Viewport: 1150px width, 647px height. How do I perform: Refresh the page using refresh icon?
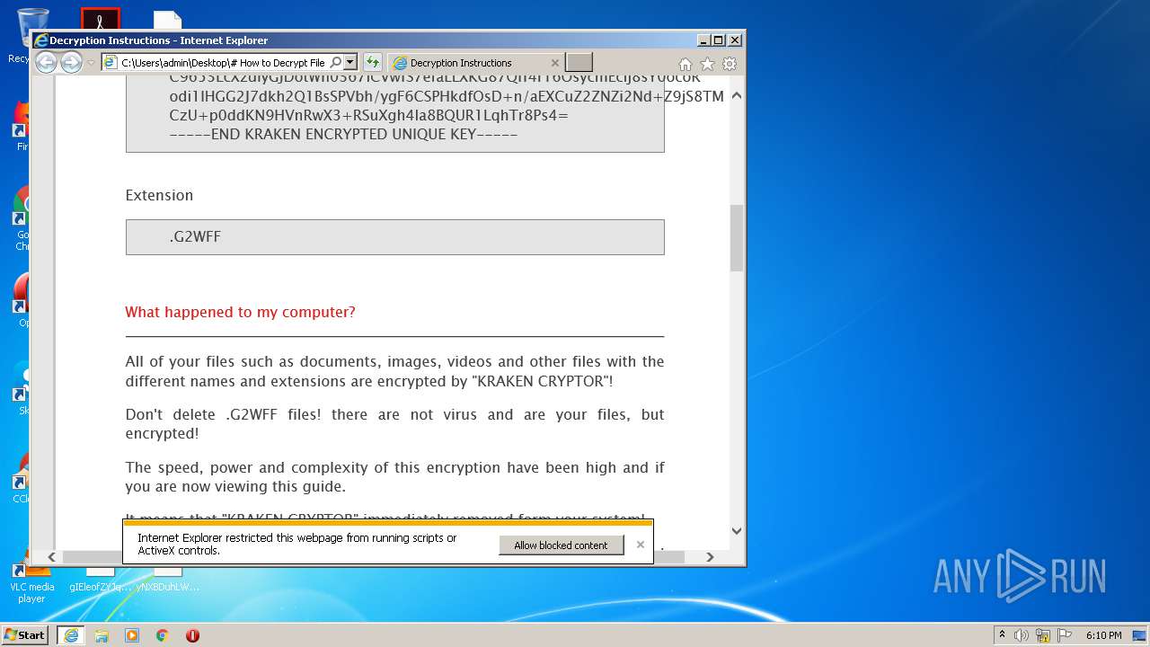pyautogui.click(x=373, y=63)
